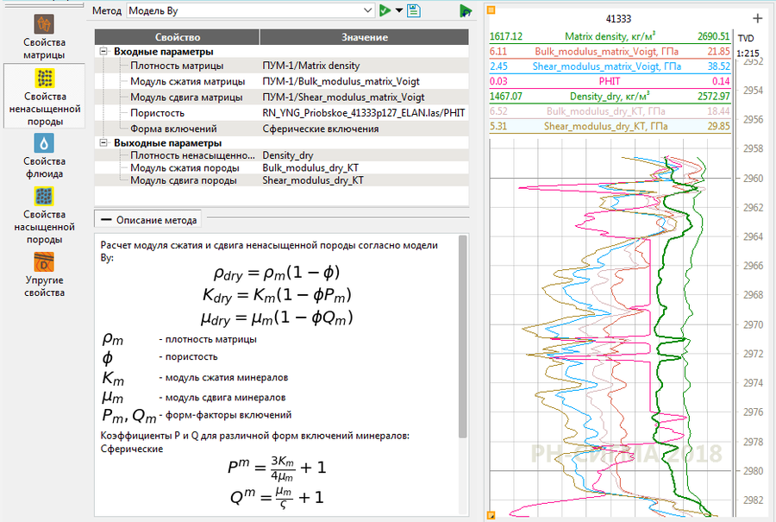This screenshot has height=522, width=776.
Task: Select Форма включений value Сферические включения
Action: [321, 129]
